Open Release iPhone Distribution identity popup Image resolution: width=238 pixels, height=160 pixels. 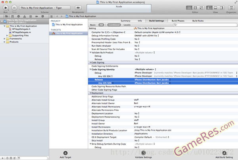152,80
